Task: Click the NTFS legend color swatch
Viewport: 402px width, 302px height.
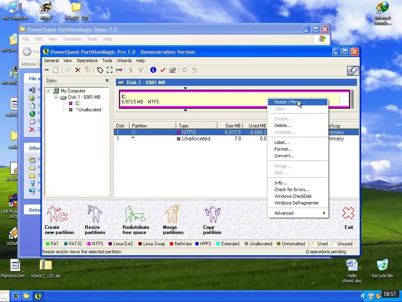Action: [89, 244]
